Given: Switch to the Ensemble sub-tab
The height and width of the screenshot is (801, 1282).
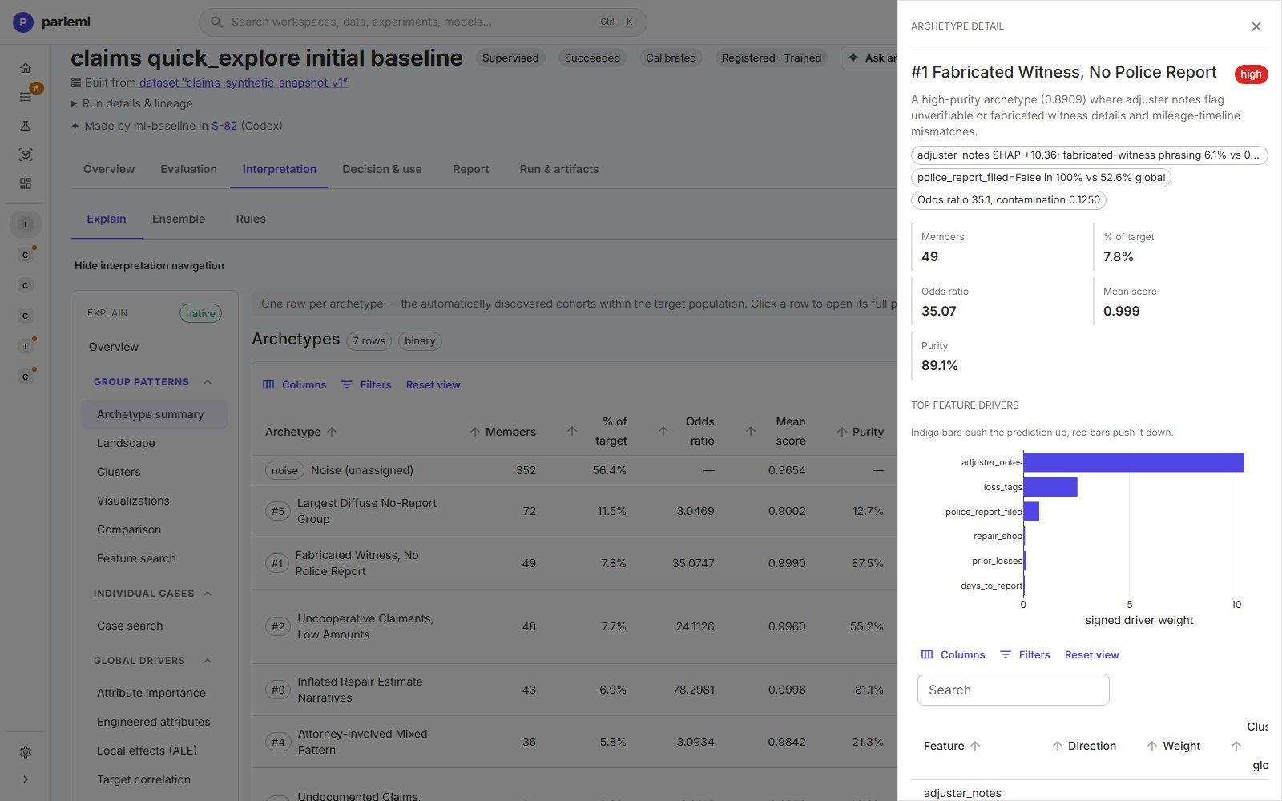Looking at the screenshot, I should [179, 219].
